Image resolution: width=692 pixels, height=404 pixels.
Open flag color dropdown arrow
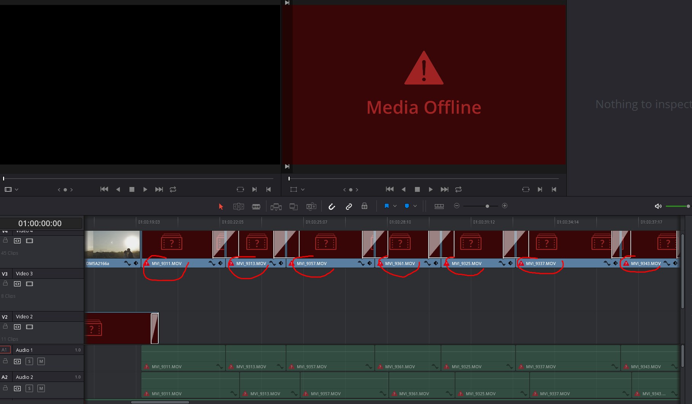point(395,206)
